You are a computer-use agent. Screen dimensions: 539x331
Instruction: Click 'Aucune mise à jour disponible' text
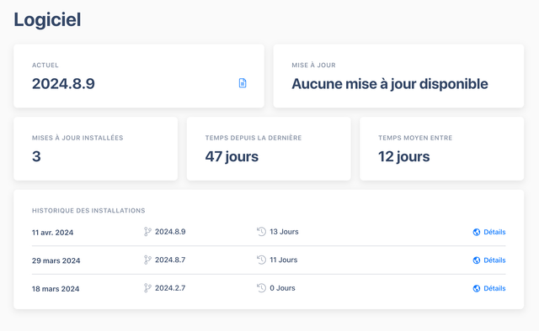(x=390, y=84)
